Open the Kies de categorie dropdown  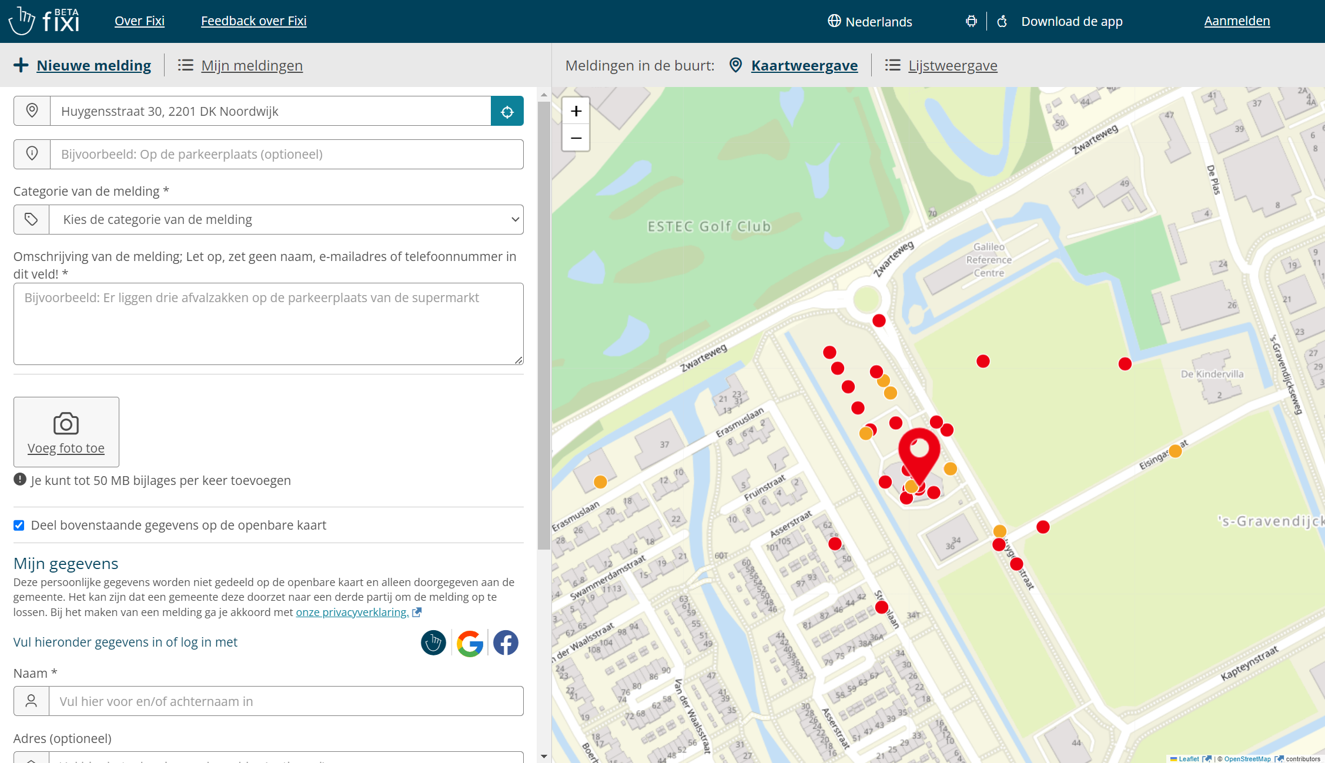(x=286, y=219)
